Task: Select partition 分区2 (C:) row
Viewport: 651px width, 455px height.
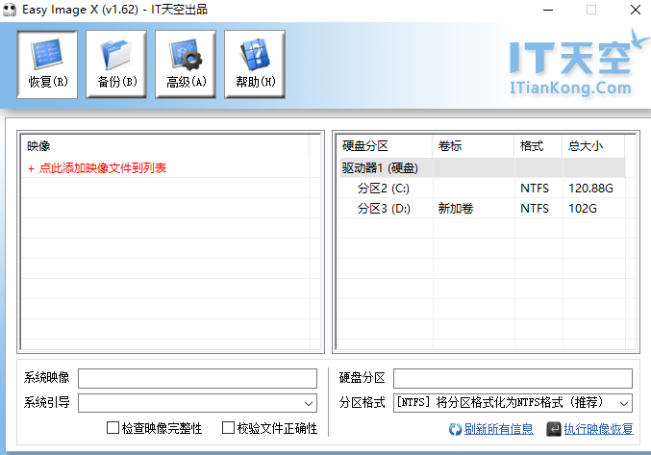Action: (x=483, y=189)
